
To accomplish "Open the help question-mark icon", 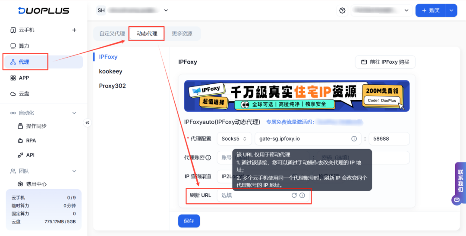I will point(342,10).
